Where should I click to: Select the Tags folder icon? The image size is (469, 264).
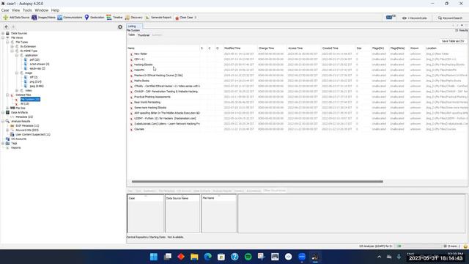7,144
